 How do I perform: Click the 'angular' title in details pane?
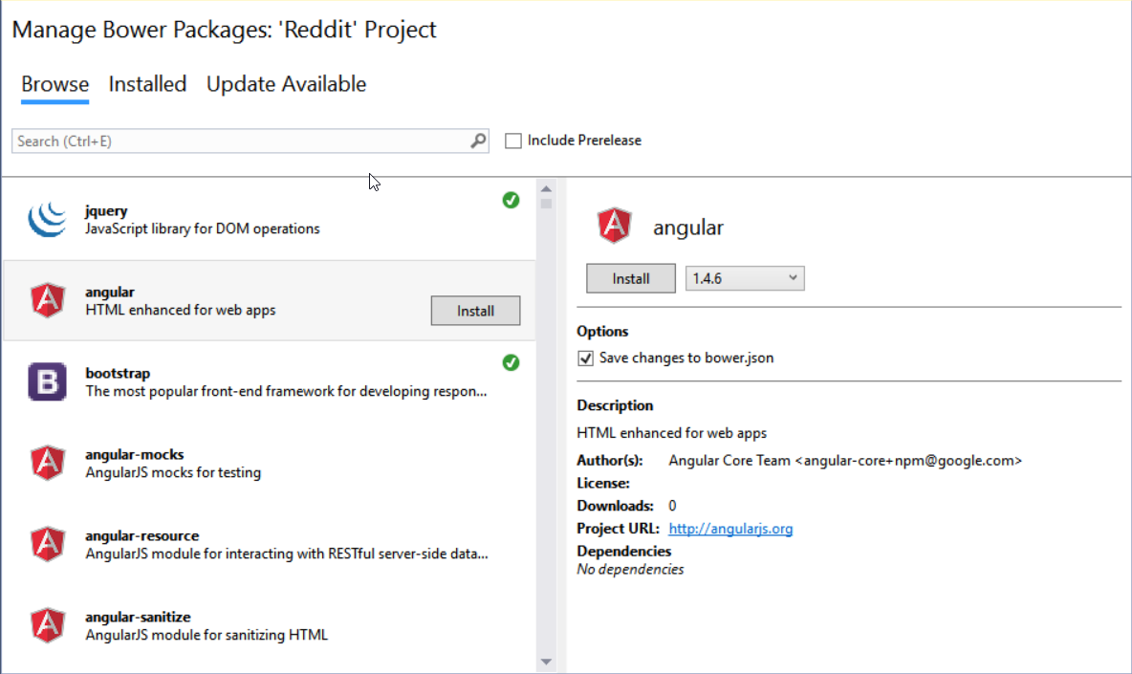pyautogui.click(x=688, y=228)
